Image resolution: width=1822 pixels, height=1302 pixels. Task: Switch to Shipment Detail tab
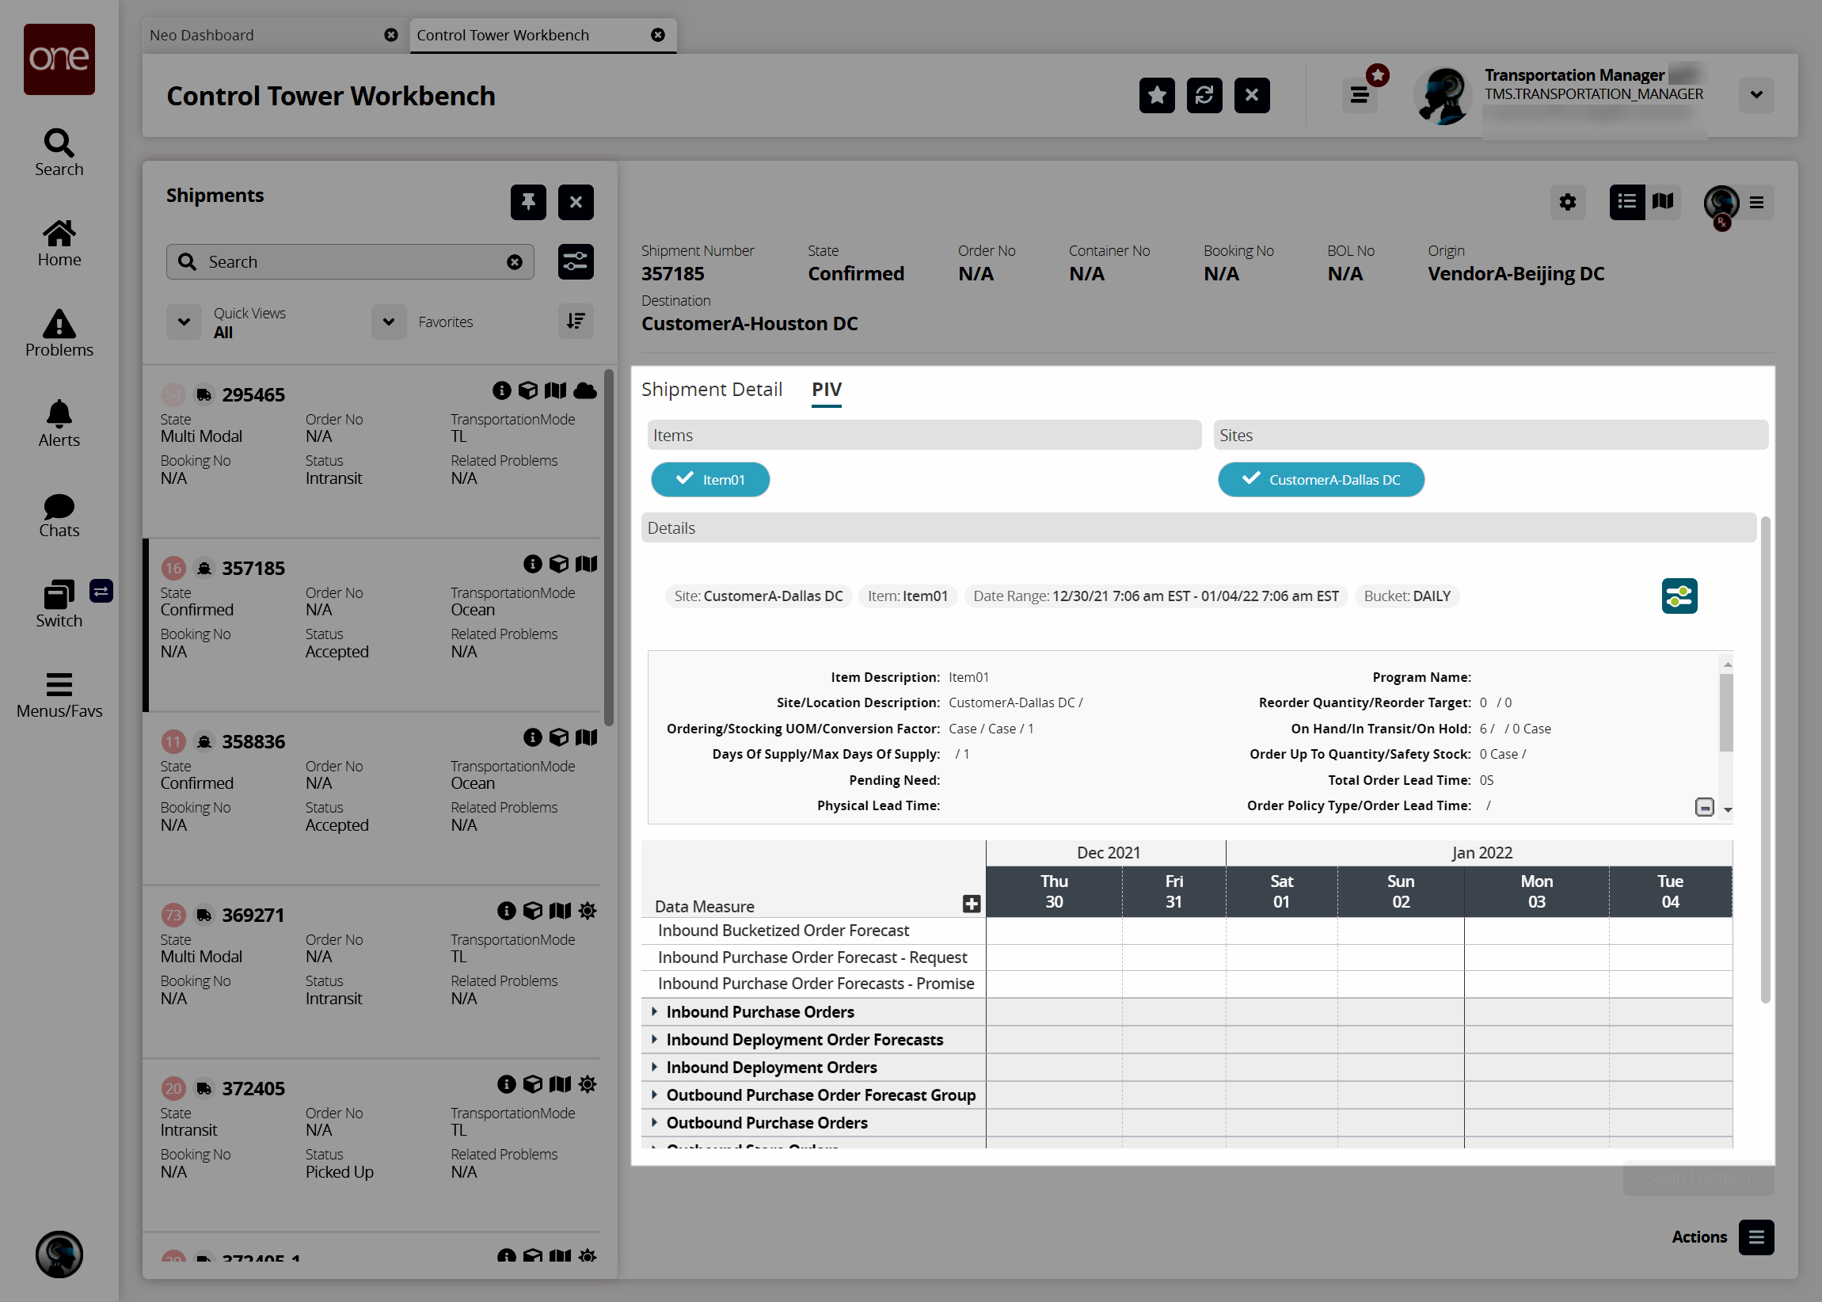click(x=711, y=390)
